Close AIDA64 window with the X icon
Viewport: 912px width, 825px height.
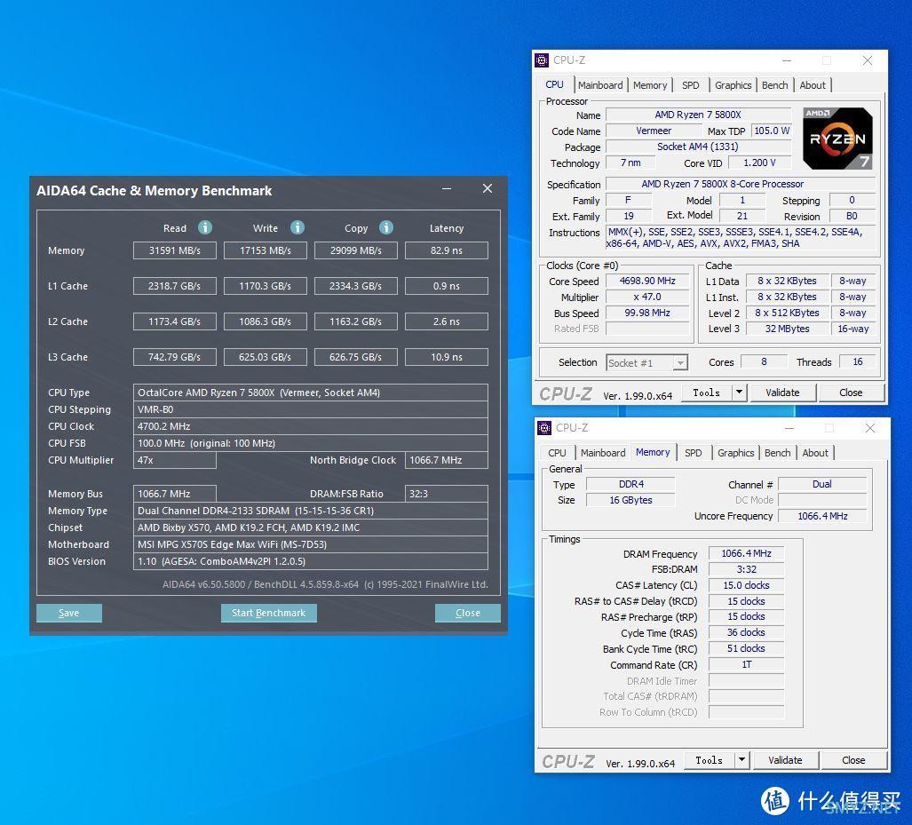(488, 188)
